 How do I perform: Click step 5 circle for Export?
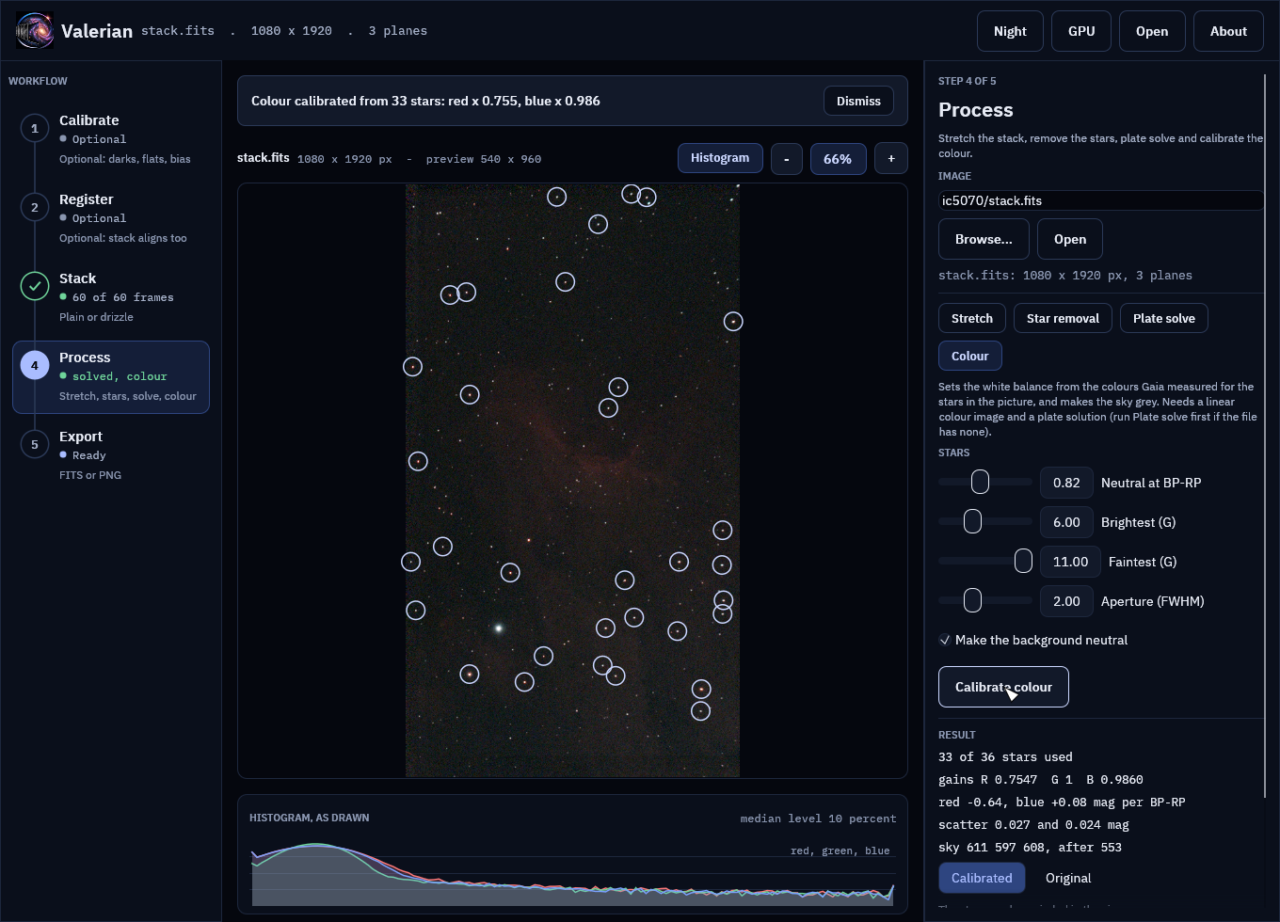(x=35, y=444)
